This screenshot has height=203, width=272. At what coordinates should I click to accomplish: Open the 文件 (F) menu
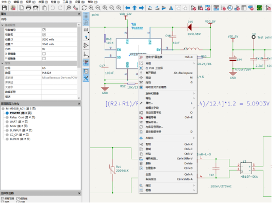pyautogui.click(x=6, y=2)
